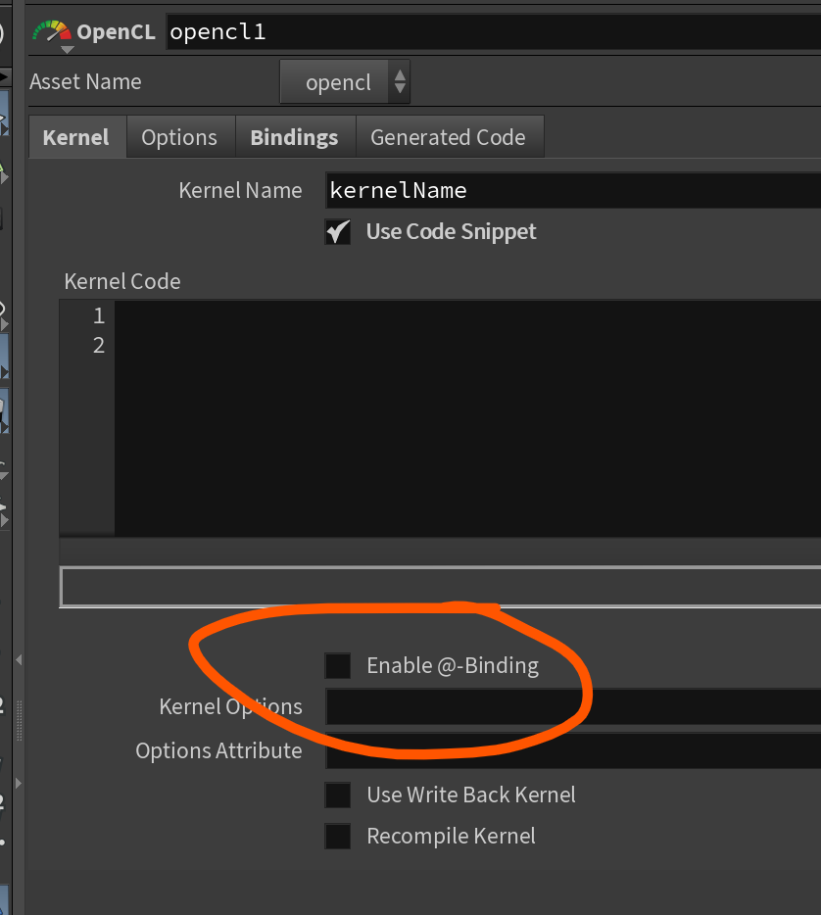Click the horizontal scrollbar below Kernel Code

pos(439,551)
